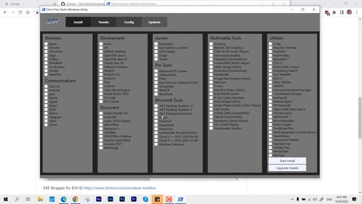Click the utility horizontal scrollbar thumb
Screen dimensions: 362x204
pyautogui.click(x=99, y=179)
